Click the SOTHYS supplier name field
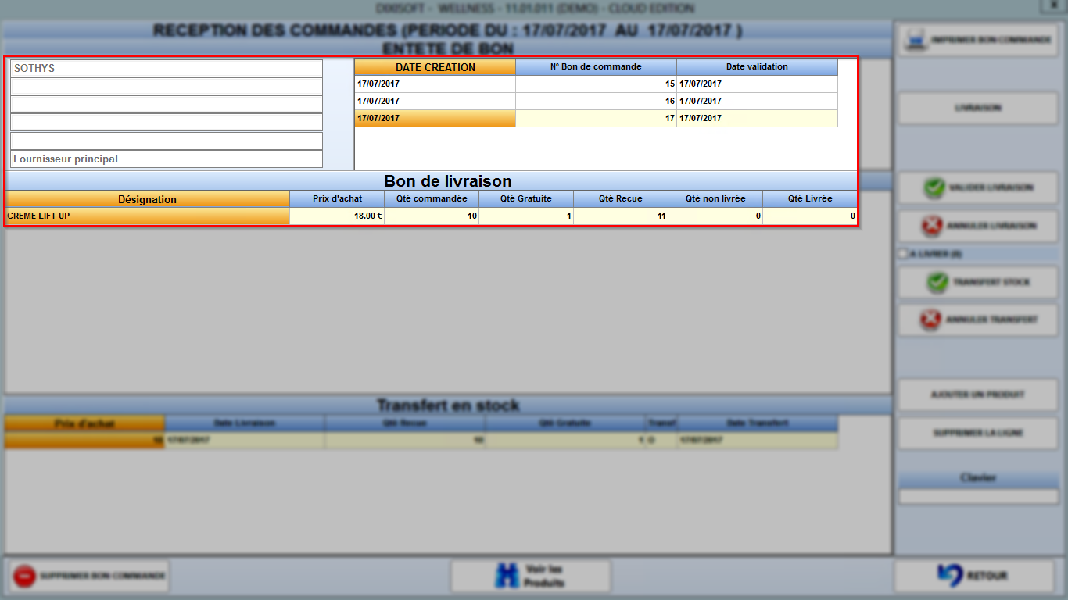The image size is (1068, 600). (x=167, y=68)
